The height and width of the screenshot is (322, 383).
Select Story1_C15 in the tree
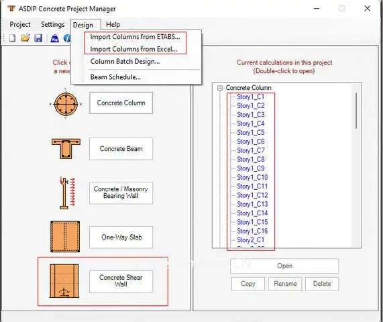pos(252,222)
